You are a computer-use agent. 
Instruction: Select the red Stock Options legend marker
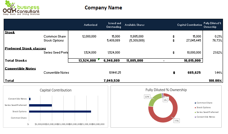coord(195,107)
